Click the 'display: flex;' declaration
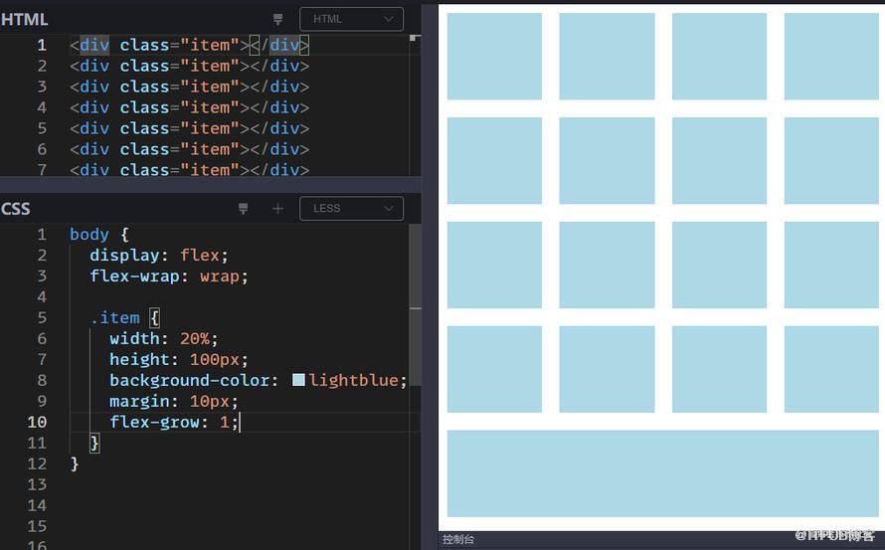Viewport: 885px width, 550px height. point(159,256)
